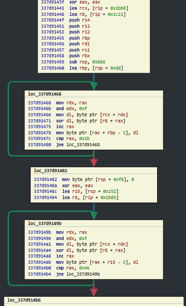
Task: Select mov rdx, rax at 337d91468
Action: [x=57, y=103]
